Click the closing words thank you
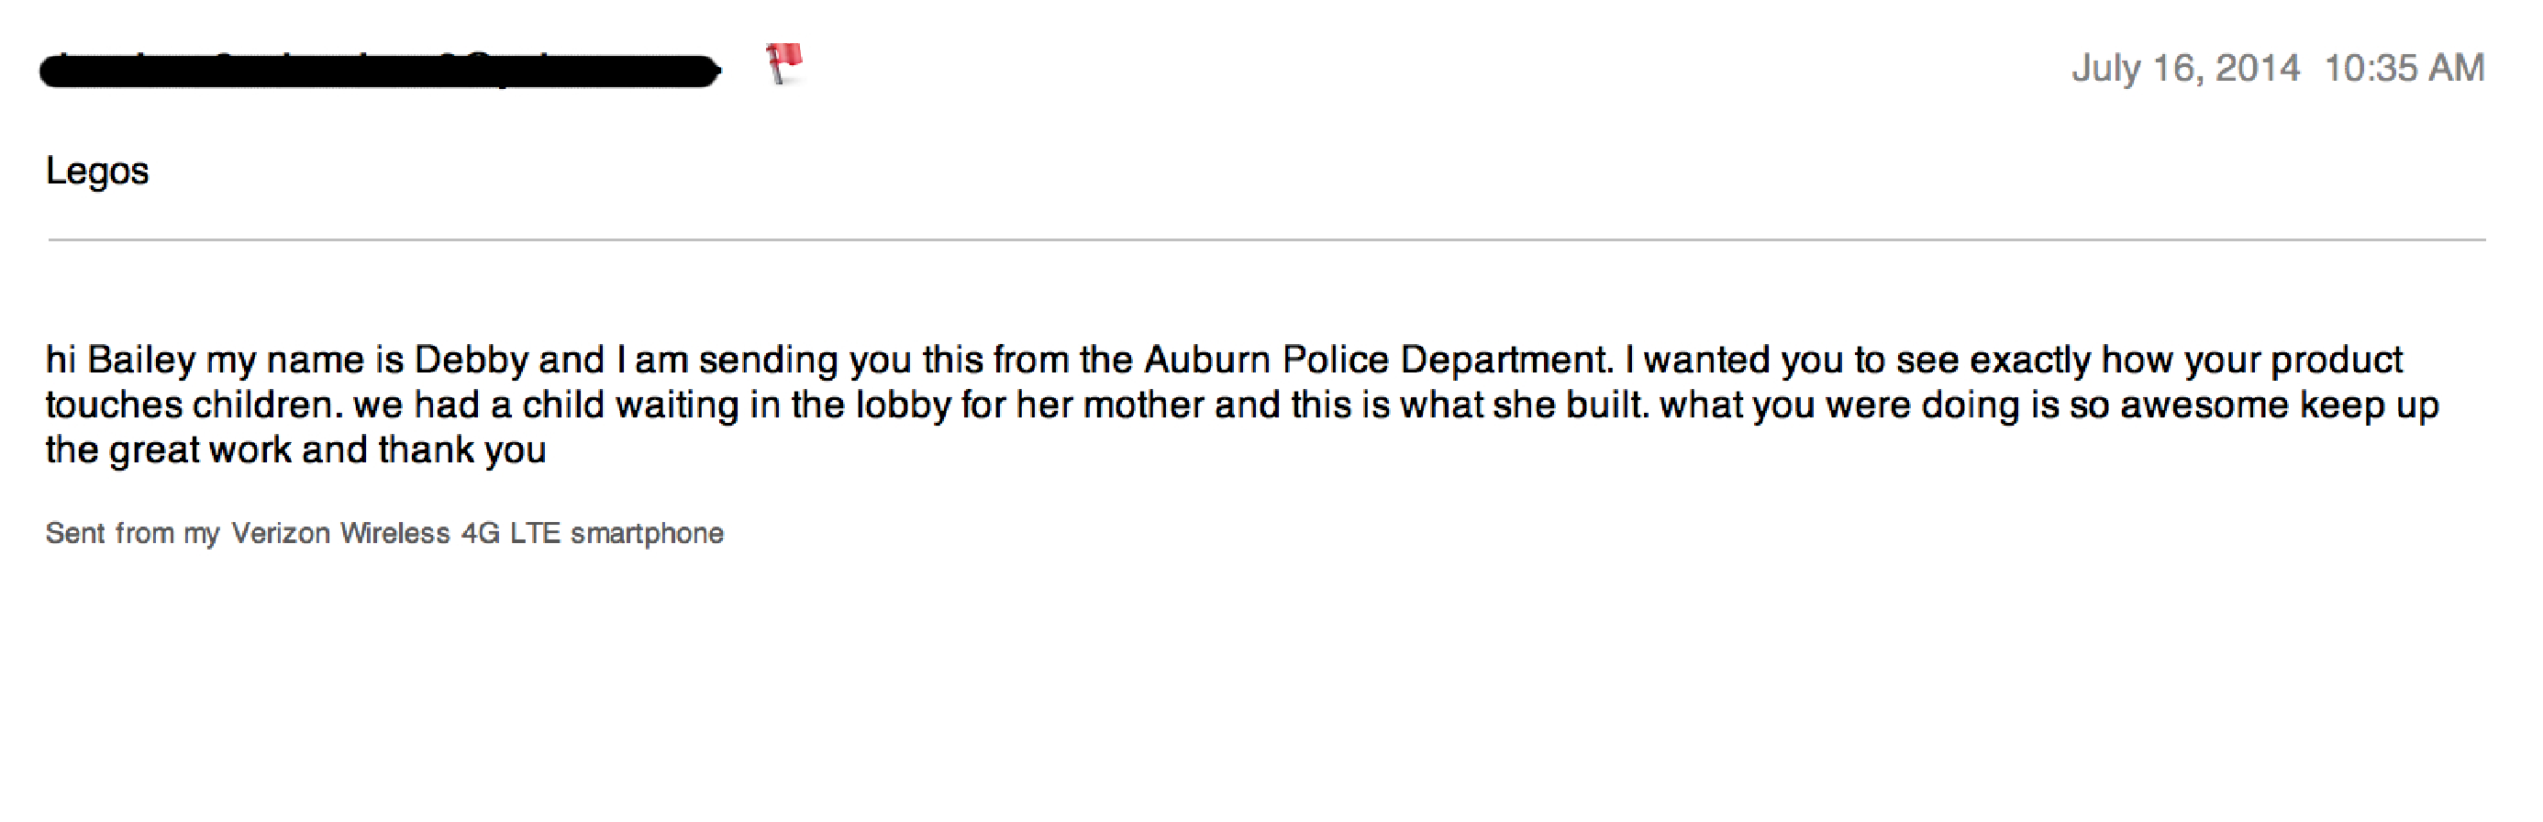2543x822 pixels. pyautogui.click(x=462, y=450)
